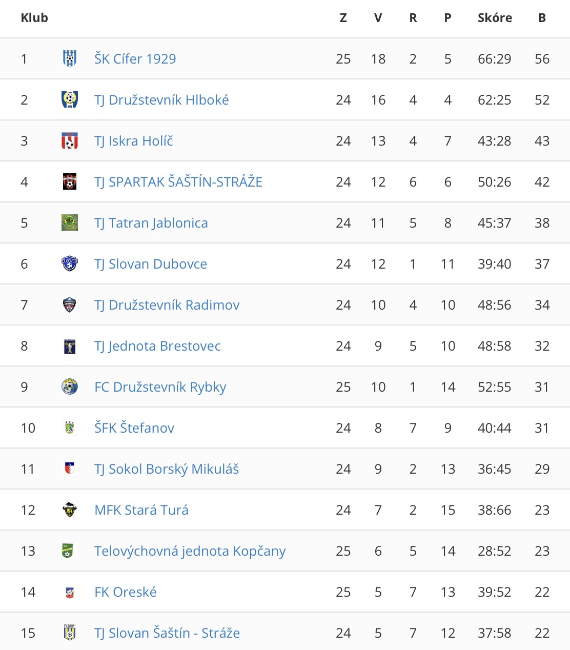Click the Klub column header
The height and width of the screenshot is (650, 570).
coord(34,18)
